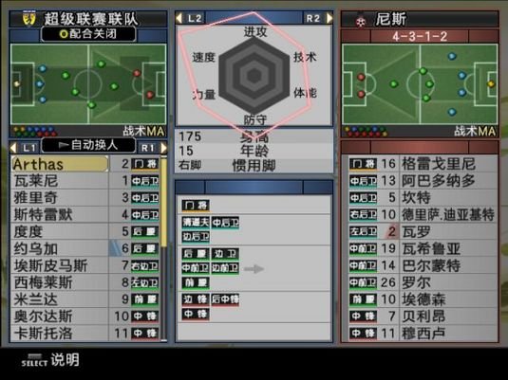This screenshot has width=508, height=380.
Task: Click the 前腰 badge beside 埃德森
Action: coord(363,299)
